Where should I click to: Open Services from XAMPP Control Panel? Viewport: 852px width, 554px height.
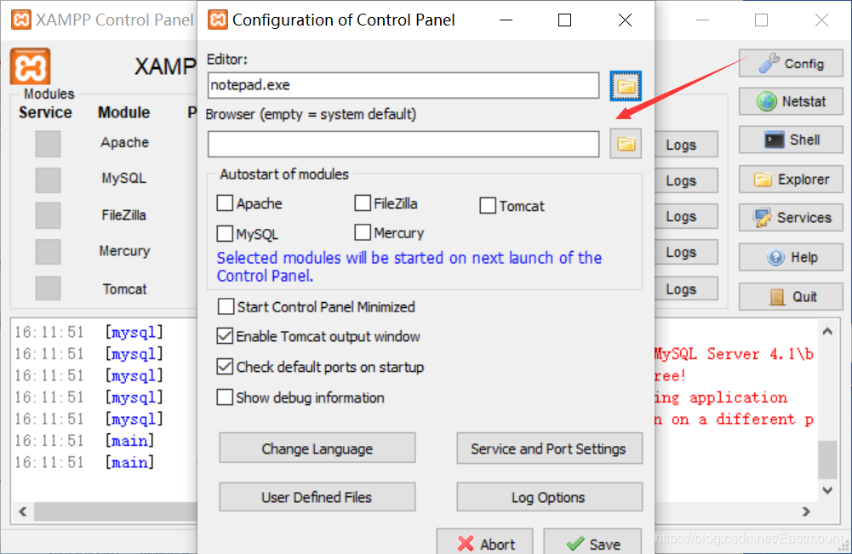click(791, 217)
